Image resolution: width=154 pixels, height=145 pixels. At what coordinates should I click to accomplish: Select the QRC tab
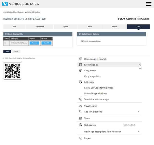pyautogui.click(x=139, y=27)
